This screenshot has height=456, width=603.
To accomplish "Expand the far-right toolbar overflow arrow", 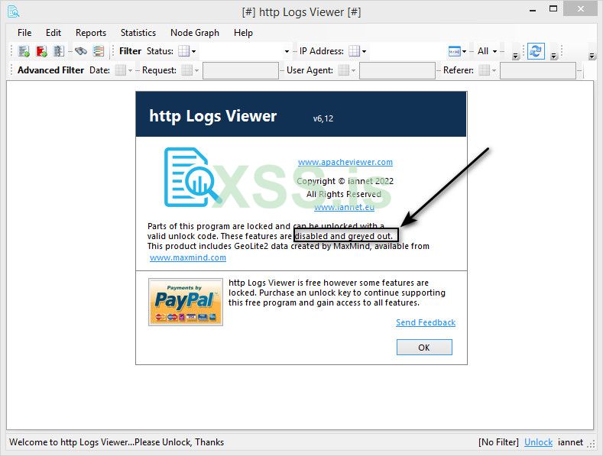I will click(x=592, y=56).
